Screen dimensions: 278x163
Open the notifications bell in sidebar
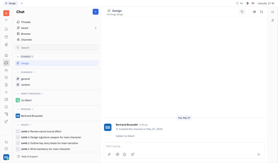[6, 29]
